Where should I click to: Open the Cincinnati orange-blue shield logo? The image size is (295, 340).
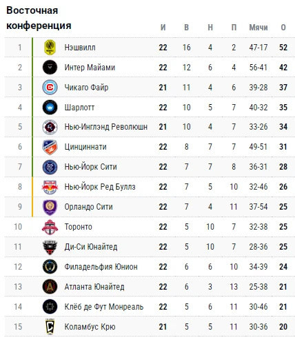pos(50,147)
